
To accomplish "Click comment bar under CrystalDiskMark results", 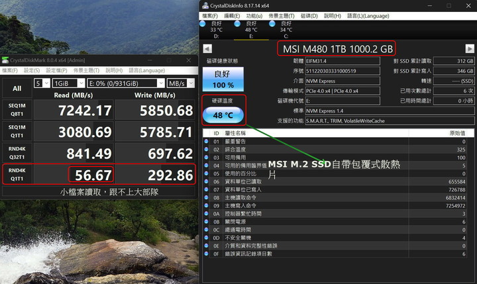I will point(99,192).
